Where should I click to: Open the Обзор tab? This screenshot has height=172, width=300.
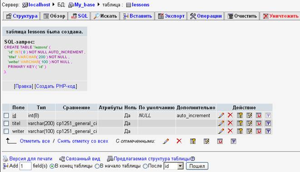tap(54, 16)
